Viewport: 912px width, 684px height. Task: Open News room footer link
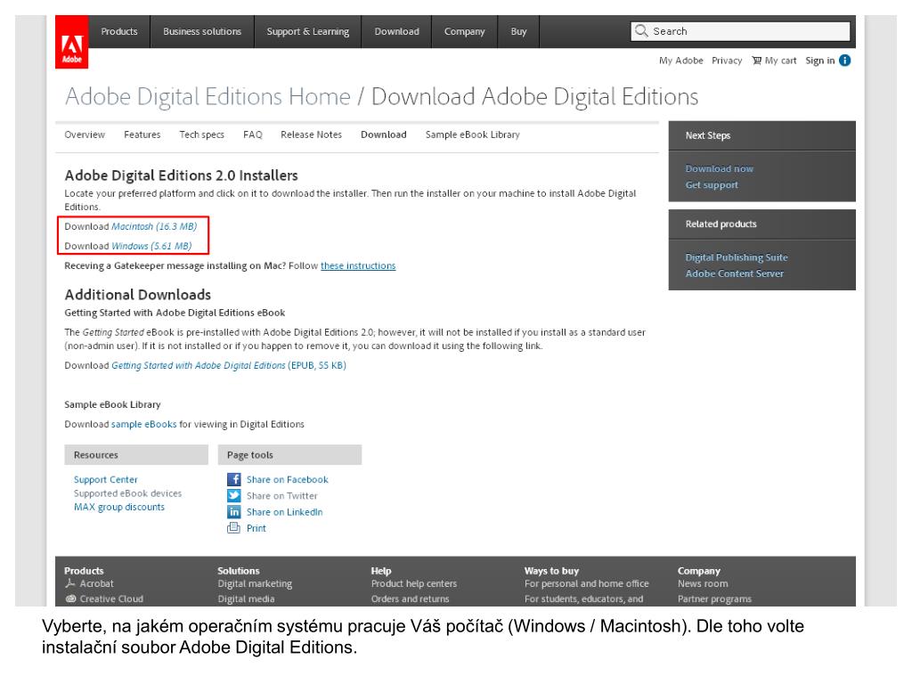coord(703,583)
